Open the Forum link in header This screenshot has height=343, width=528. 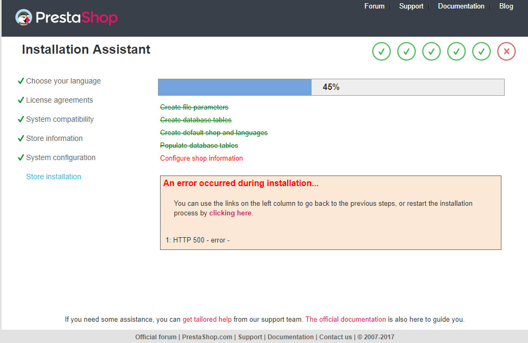[x=374, y=6]
